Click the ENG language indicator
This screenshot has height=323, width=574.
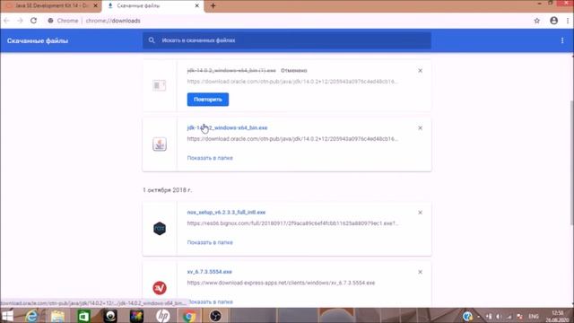click(x=534, y=317)
